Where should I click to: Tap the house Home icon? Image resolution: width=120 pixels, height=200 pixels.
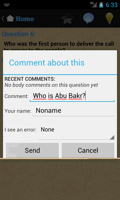coord(10,18)
